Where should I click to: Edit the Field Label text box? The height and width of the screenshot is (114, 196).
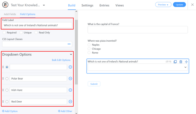(37, 25)
